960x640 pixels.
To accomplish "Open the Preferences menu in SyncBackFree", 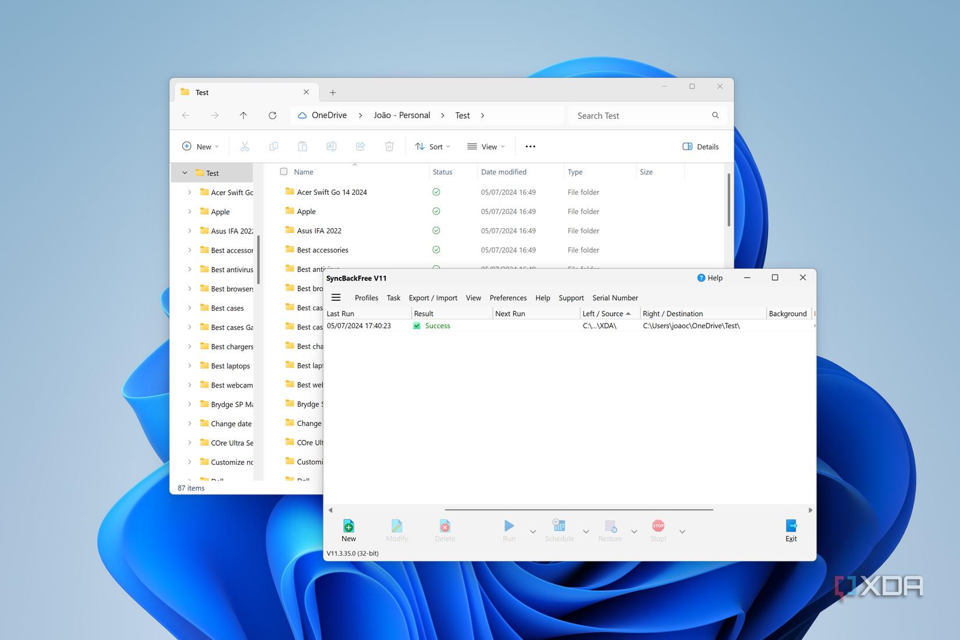I will 508,298.
